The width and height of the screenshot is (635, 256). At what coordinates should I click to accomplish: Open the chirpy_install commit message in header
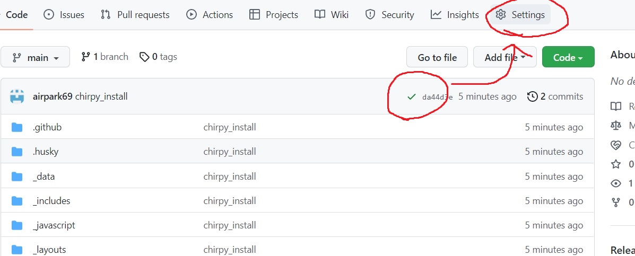coord(101,96)
